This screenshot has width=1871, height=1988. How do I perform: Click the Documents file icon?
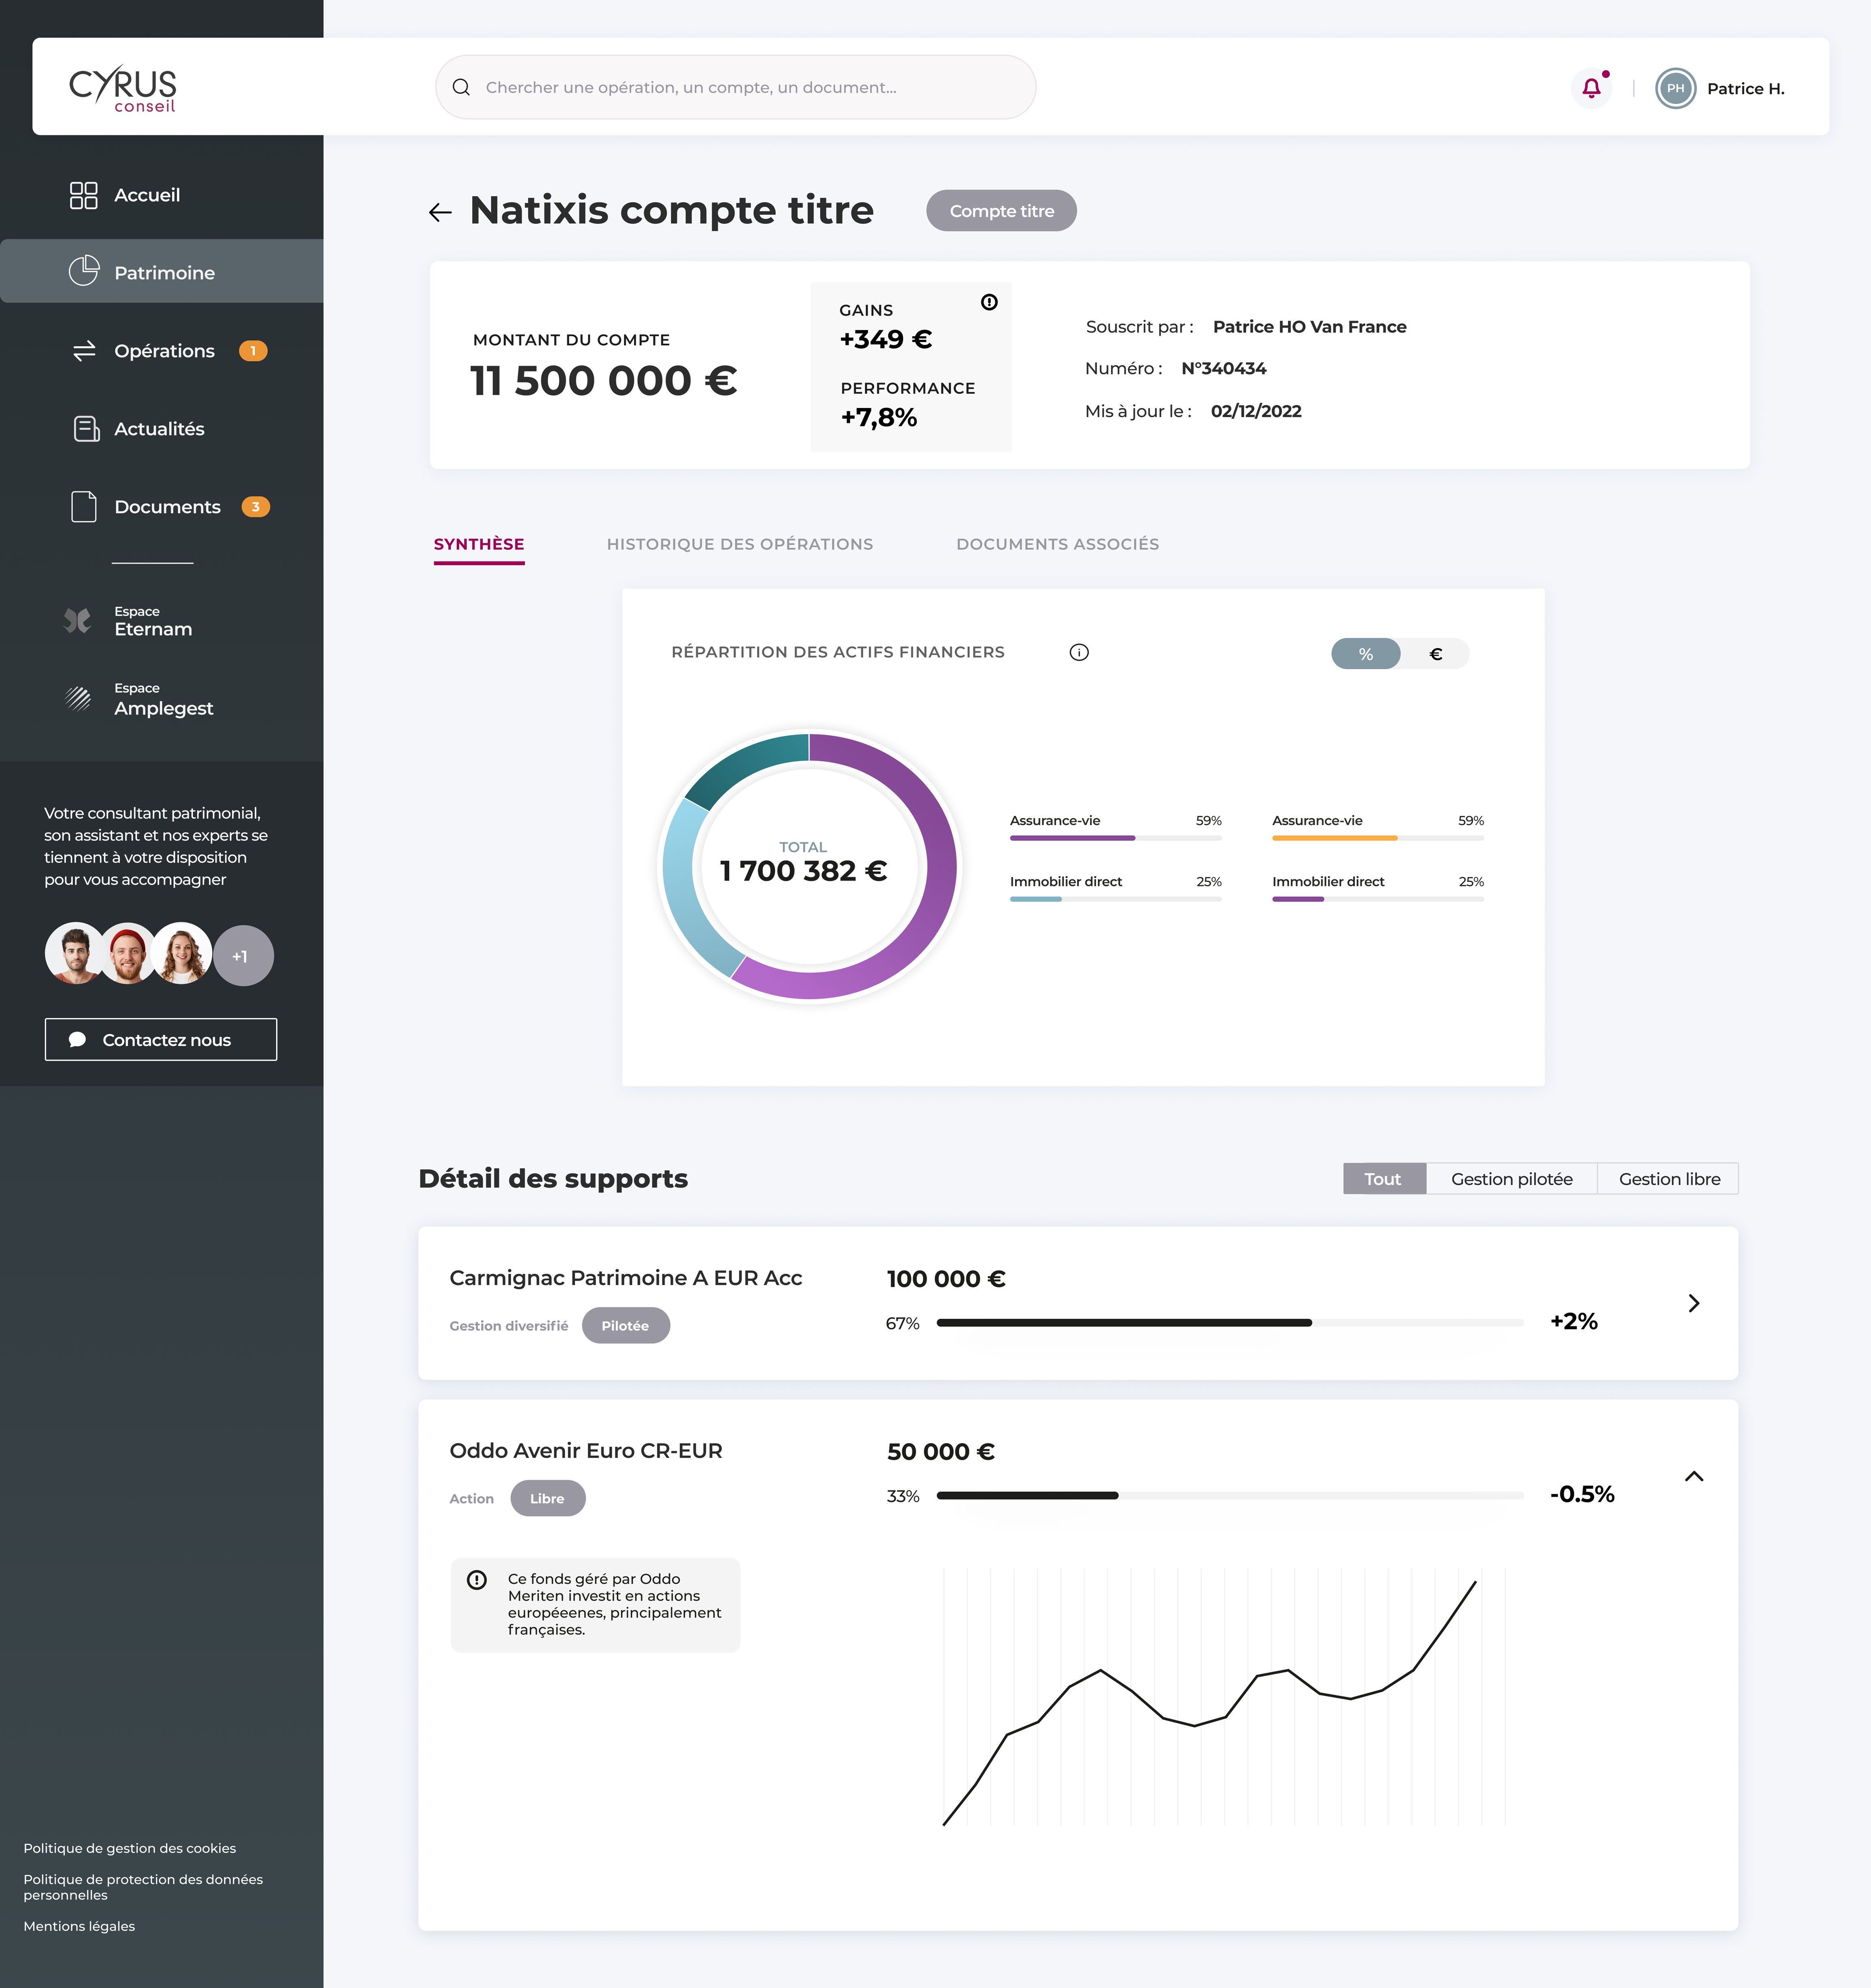point(84,507)
